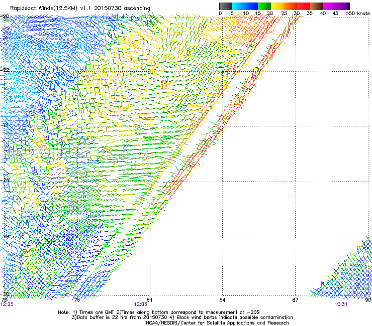Click the longitude label '78'
The width and height of the screenshot is (372, 326).
(x=77, y=300)
